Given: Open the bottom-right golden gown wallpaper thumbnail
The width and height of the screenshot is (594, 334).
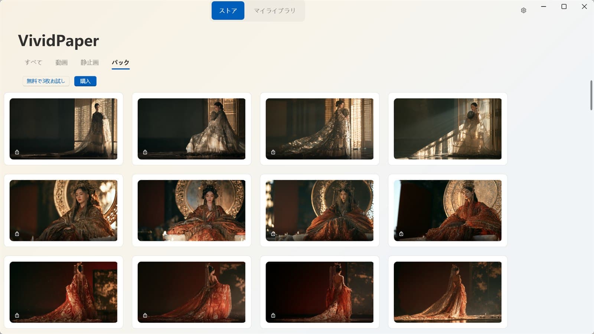Looking at the screenshot, I should [448, 292].
